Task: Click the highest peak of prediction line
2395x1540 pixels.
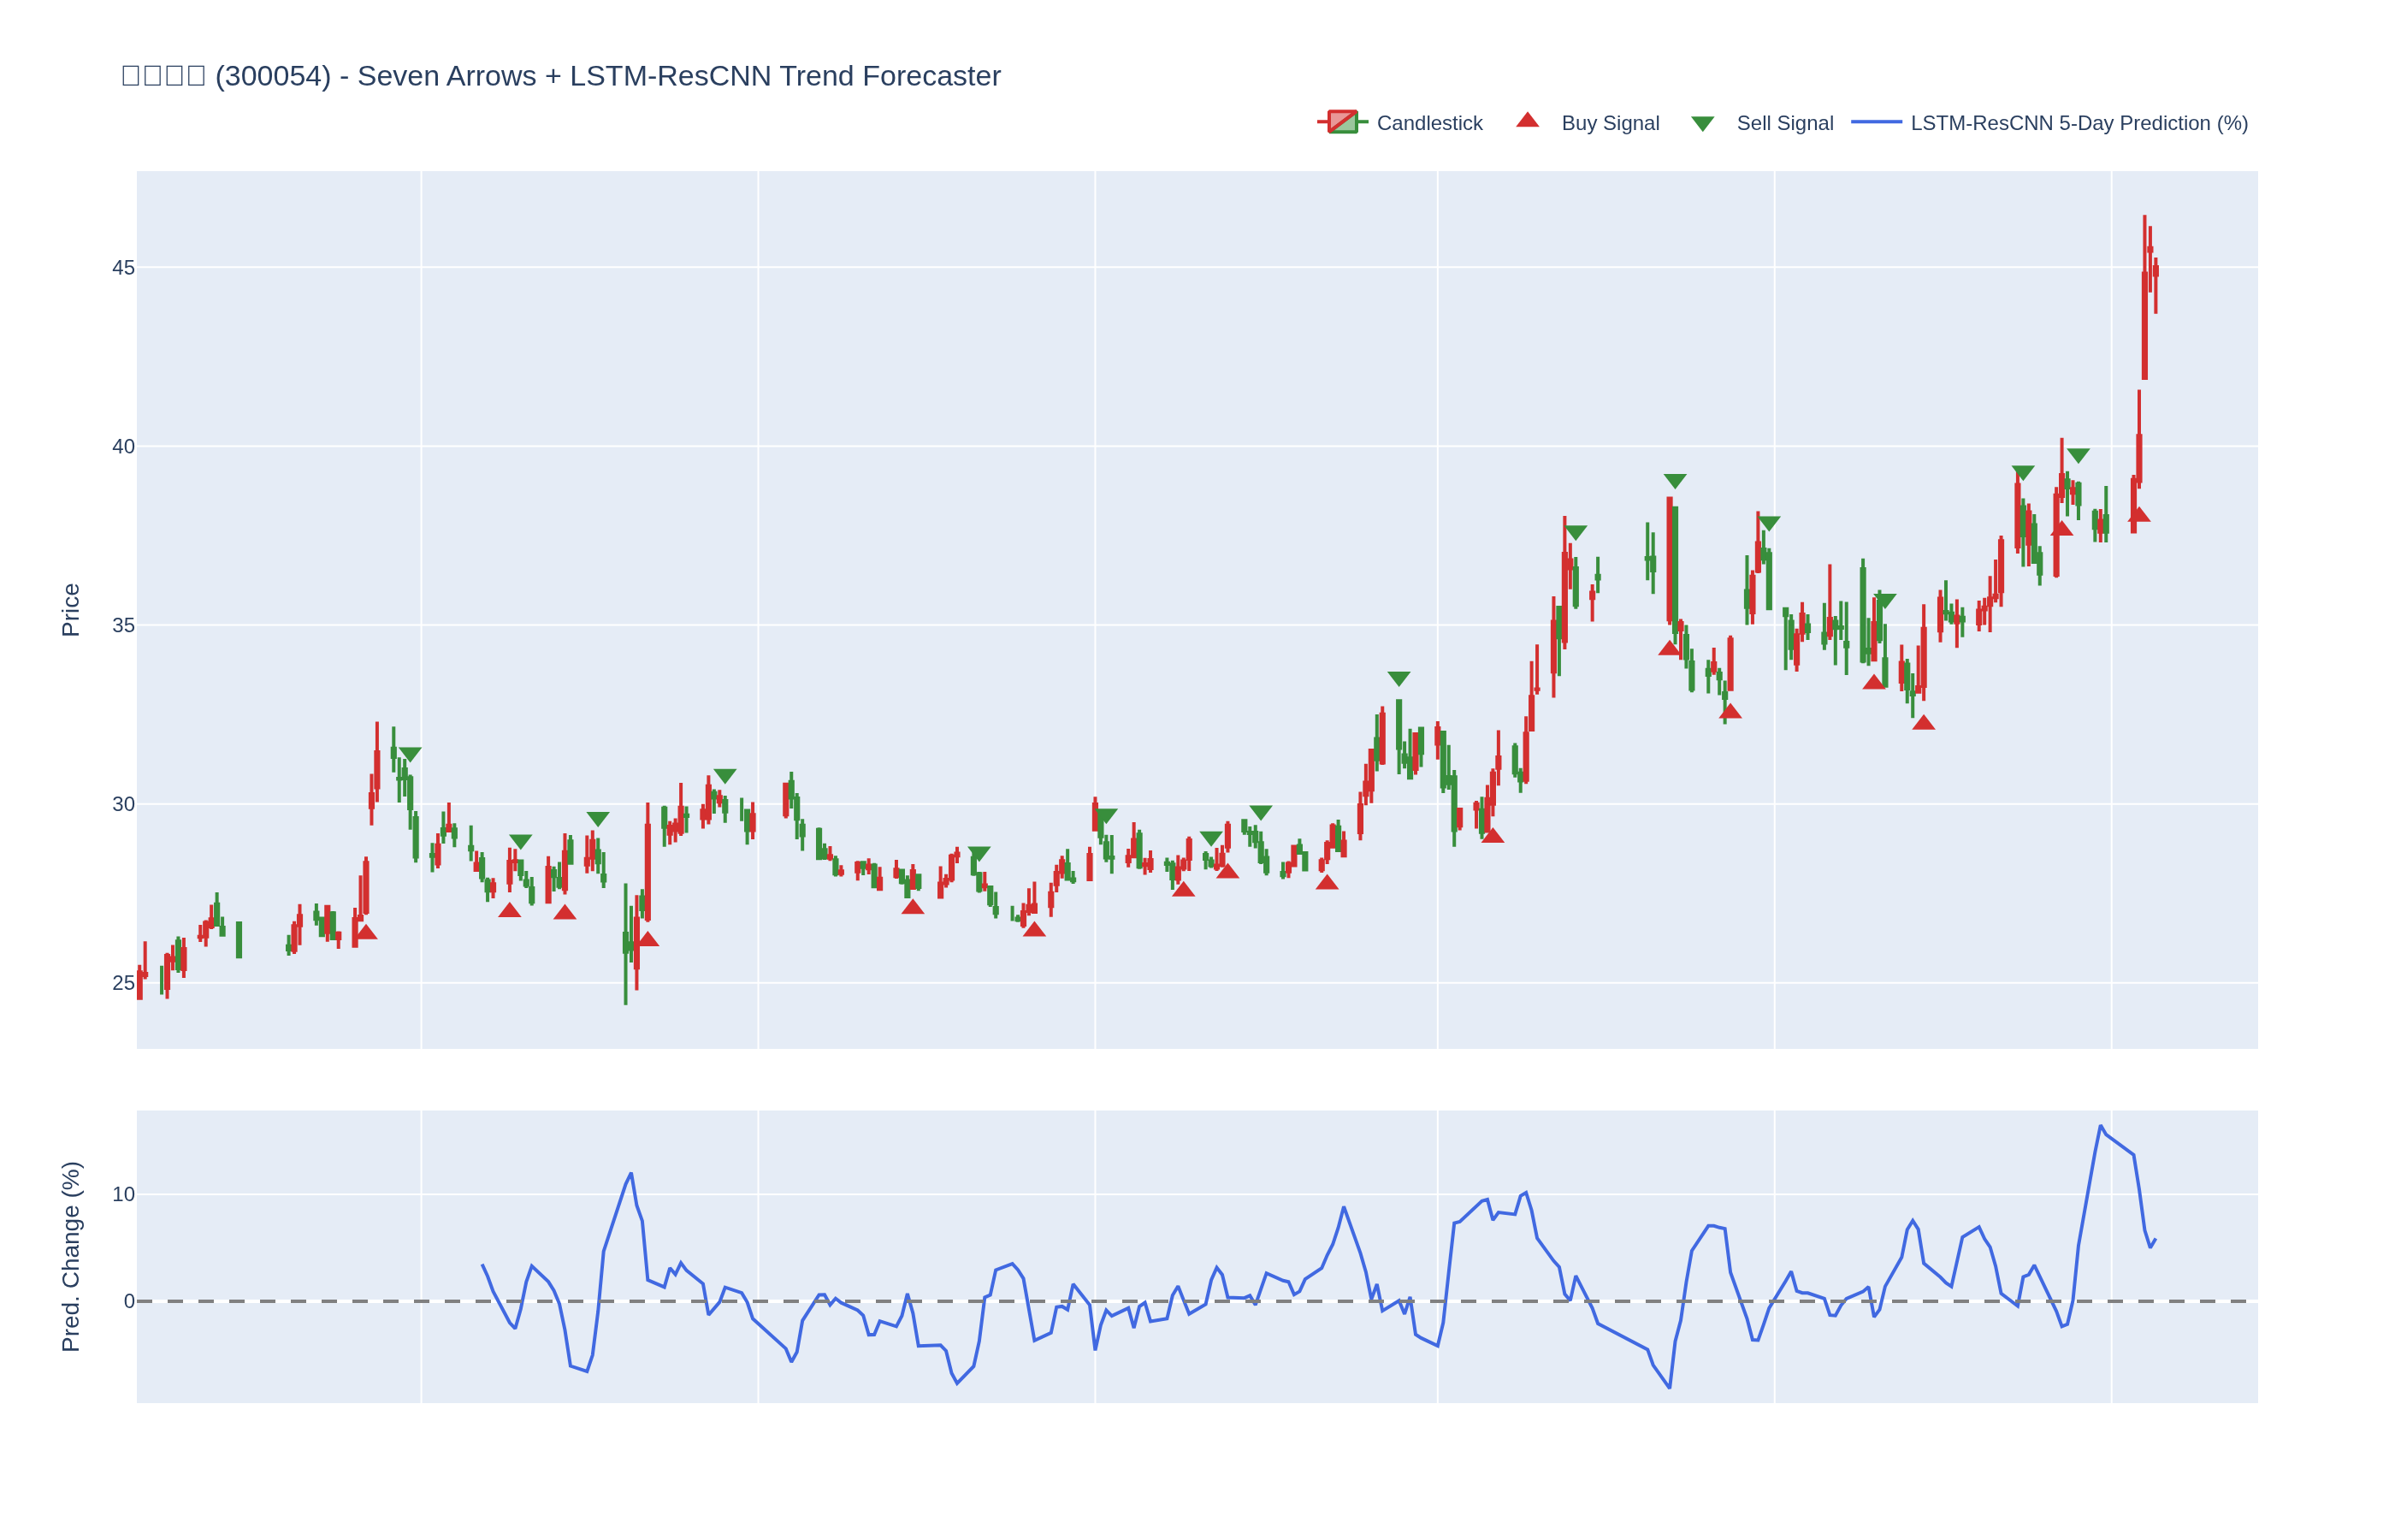Action: 2100,1127
